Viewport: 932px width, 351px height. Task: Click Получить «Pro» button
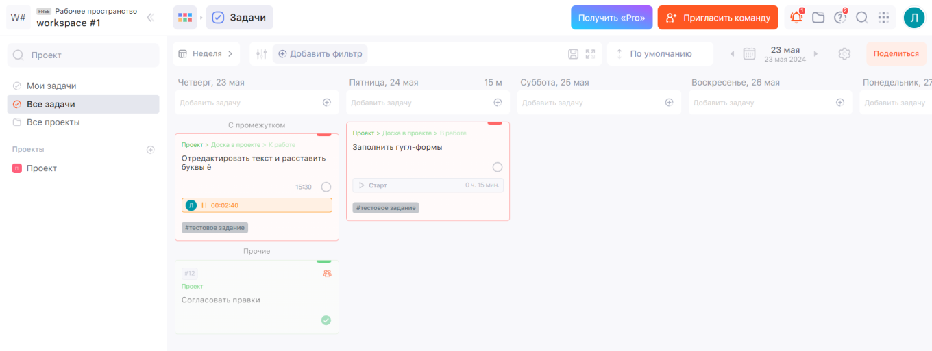tap(611, 18)
